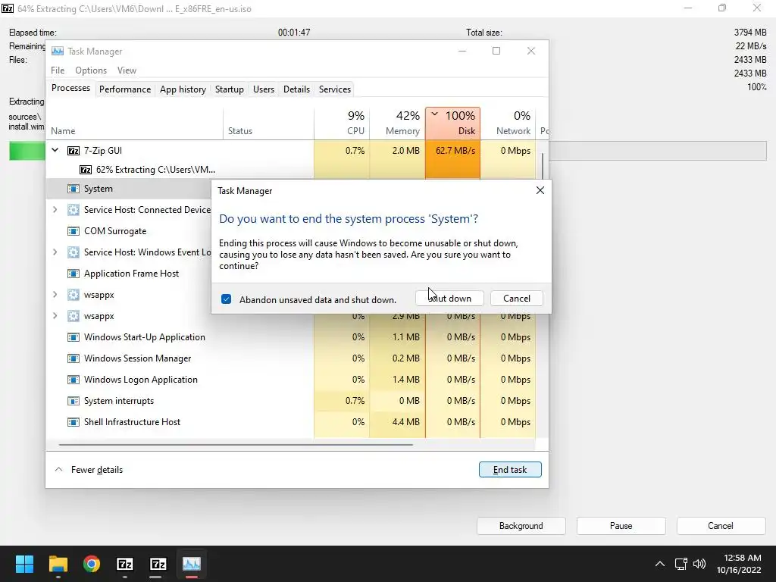This screenshot has width=776, height=582.
Task: Click the vertical scrollbar of process list
Action: pos(543,166)
